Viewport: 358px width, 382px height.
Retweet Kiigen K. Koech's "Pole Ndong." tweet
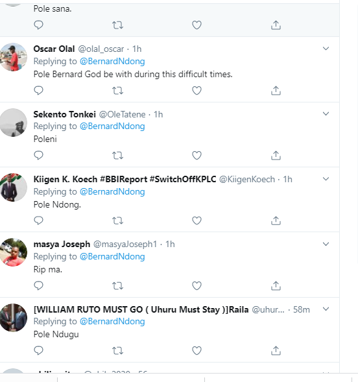pos(117,221)
